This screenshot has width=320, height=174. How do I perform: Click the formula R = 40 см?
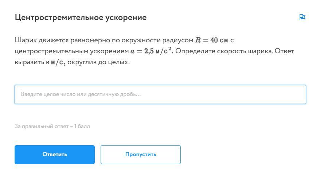pyautogui.click(x=211, y=40)
